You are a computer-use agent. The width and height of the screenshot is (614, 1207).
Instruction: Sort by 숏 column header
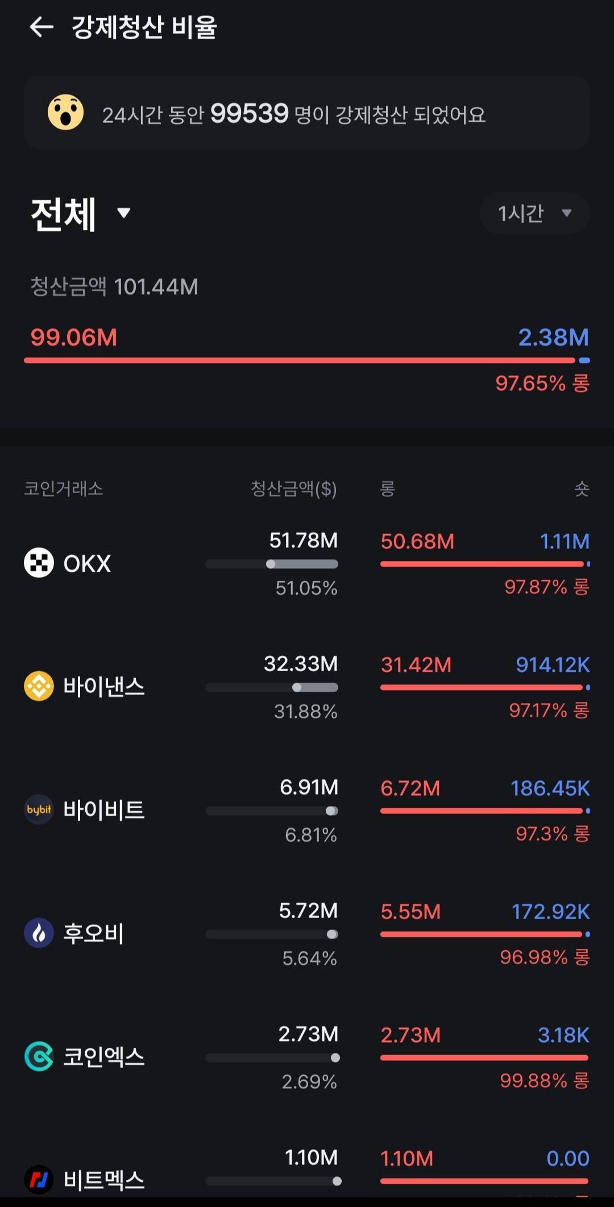581,489
